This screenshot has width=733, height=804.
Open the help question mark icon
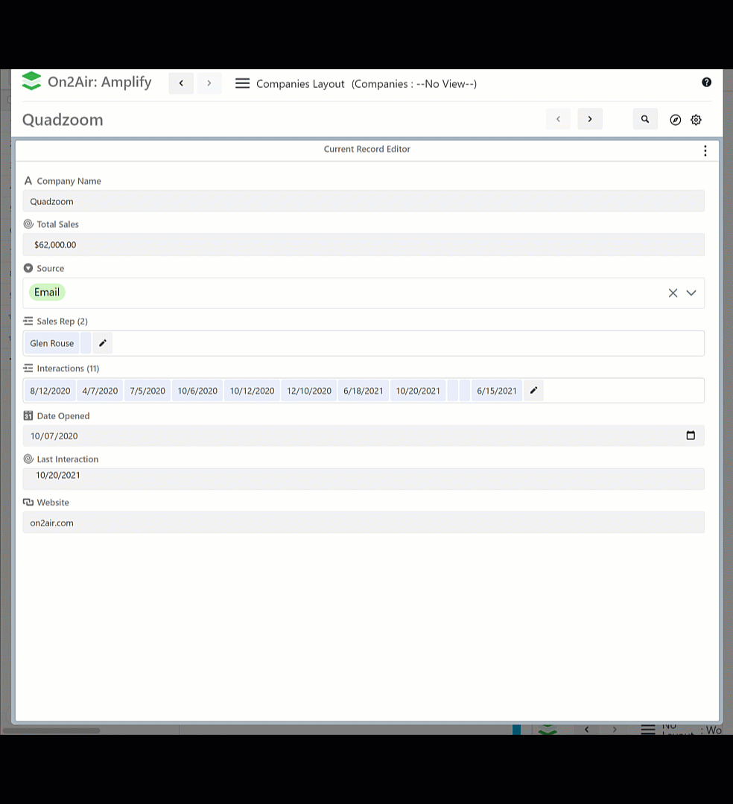(706, 82)
